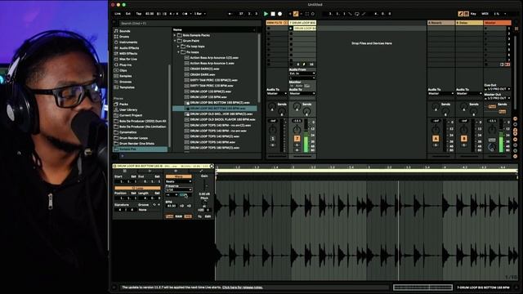Toggle the Ext sync button
523x294 pixels.
pos(128,14)
